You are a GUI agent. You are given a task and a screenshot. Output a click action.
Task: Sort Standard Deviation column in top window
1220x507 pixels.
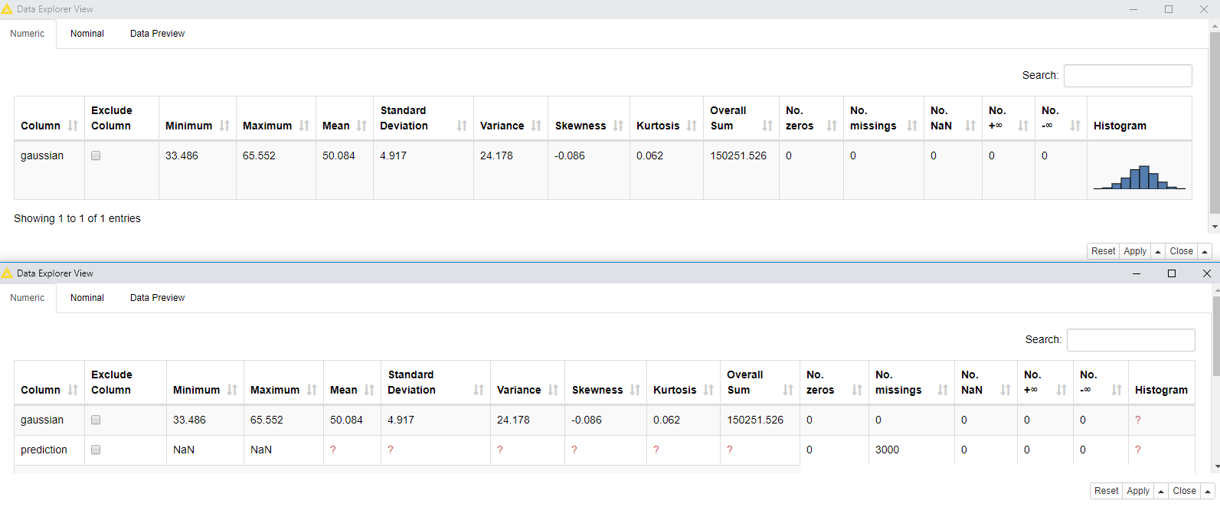[x=462, y=126]
